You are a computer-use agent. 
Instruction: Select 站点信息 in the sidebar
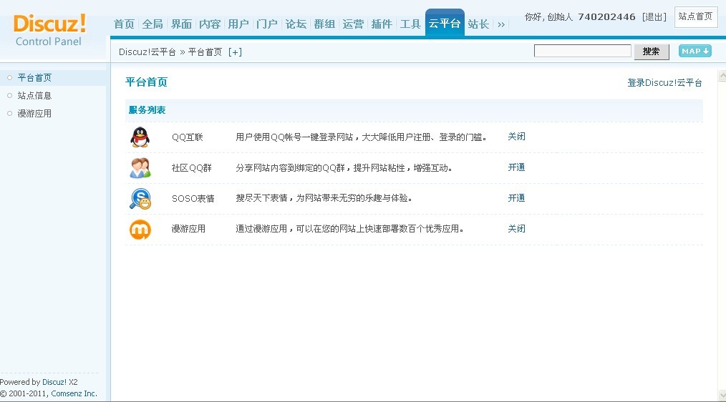[35, 96]
